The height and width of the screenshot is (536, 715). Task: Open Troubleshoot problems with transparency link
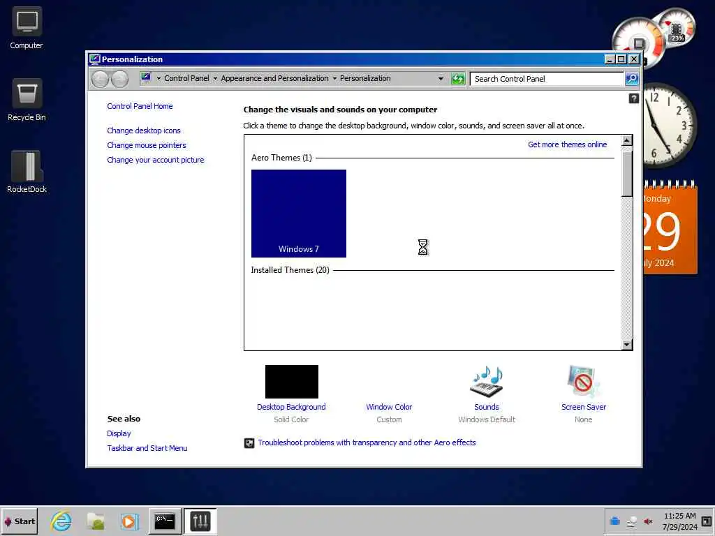(x=367, y=442)
